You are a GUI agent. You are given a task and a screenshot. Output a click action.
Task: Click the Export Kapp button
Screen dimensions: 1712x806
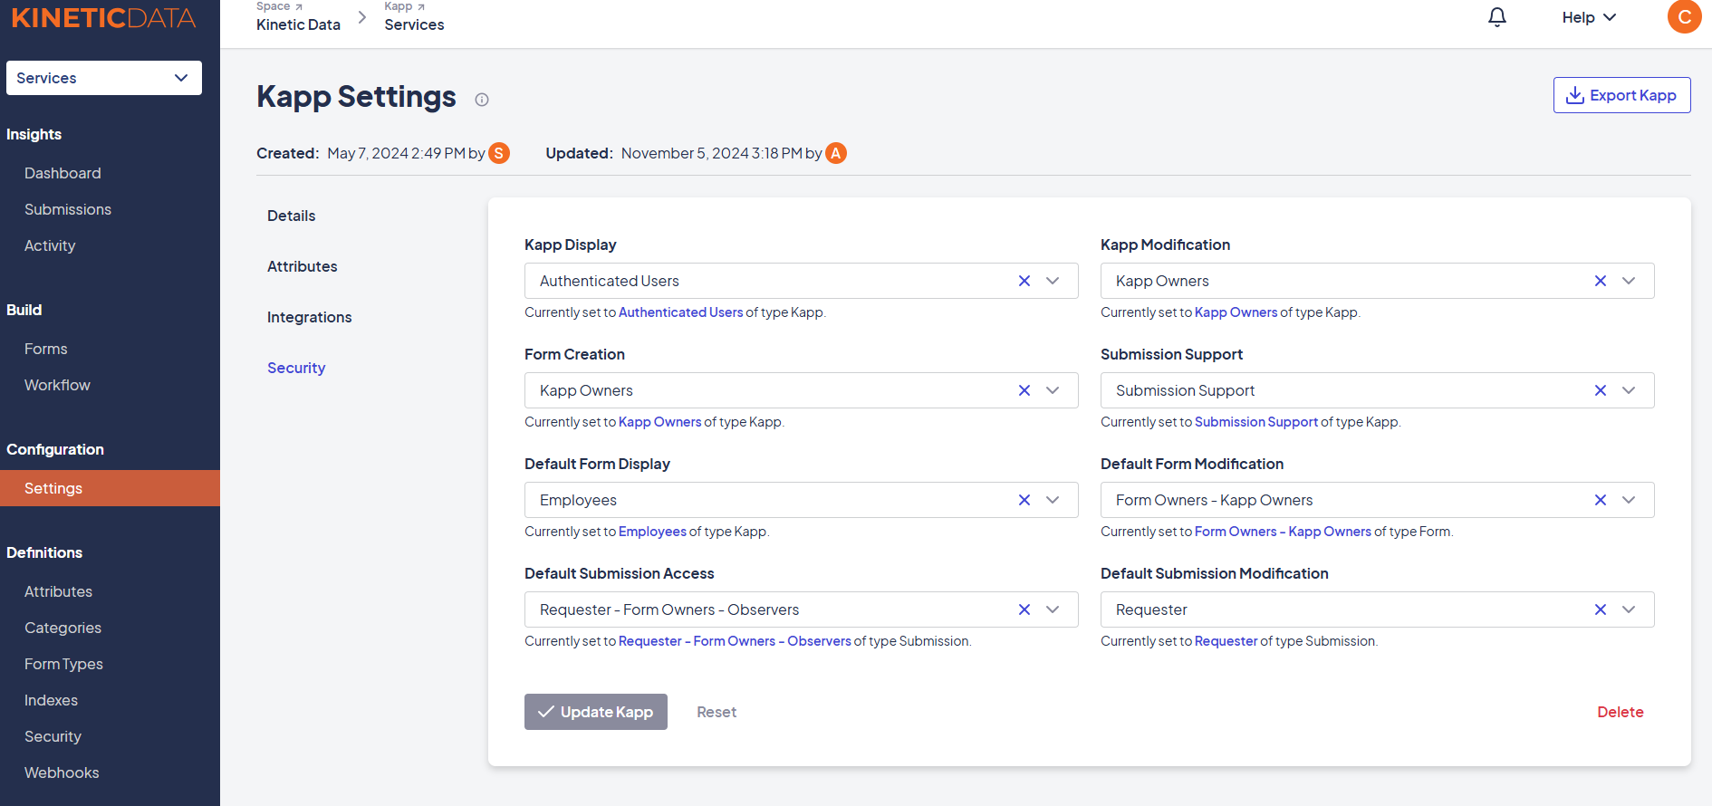pos(1621,95)
